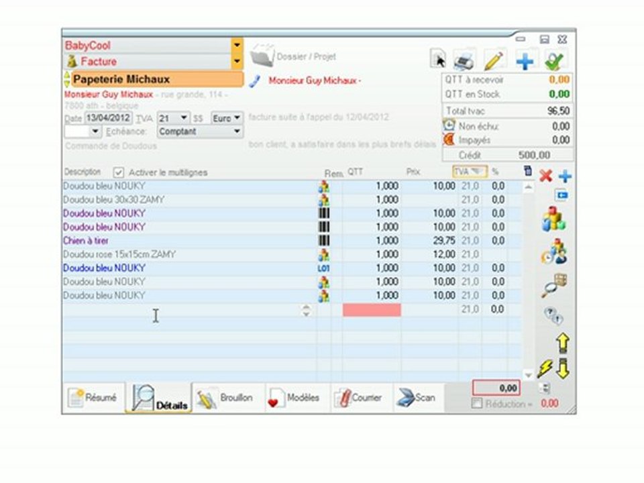Viewport: 644px width, 483px height.
Task: Toggle the Réduction checkbox
Action: [477, 403]
